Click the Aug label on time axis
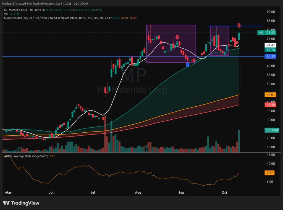The width and height of the screenshot is (283, 210). tap(138, 193)
